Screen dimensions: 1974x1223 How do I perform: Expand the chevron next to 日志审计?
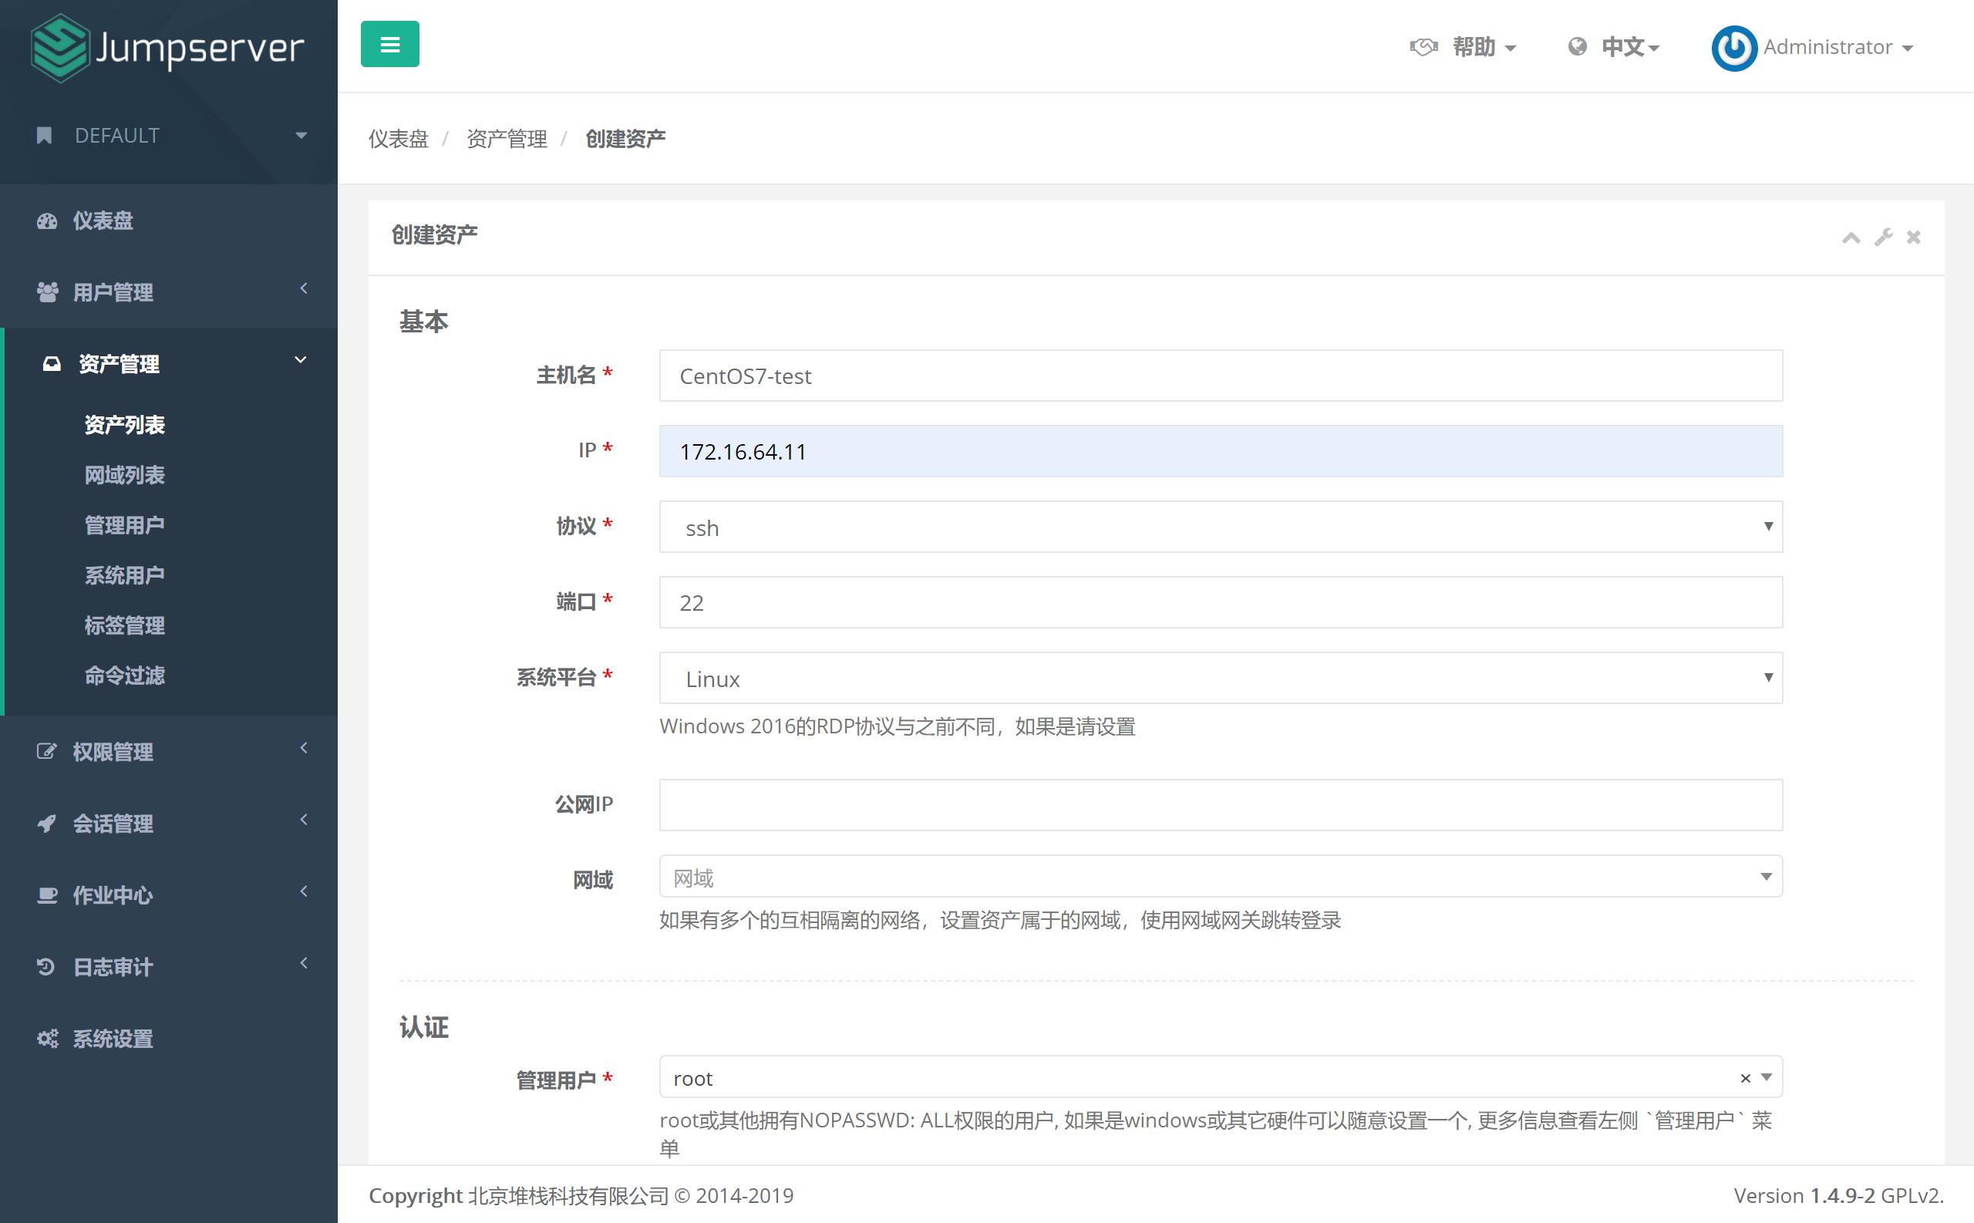(304, 962)
